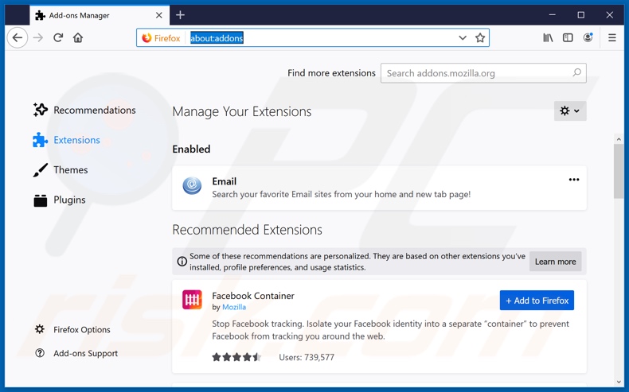Click the Email extension globe icon
The width and height of the screenshot is (629, 392).
[192, 185]
